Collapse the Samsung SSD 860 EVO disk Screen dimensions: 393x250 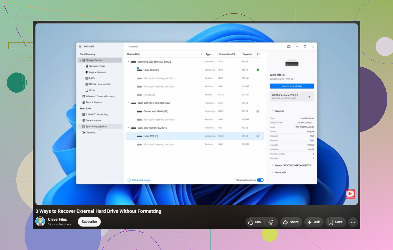pos(129,61)
